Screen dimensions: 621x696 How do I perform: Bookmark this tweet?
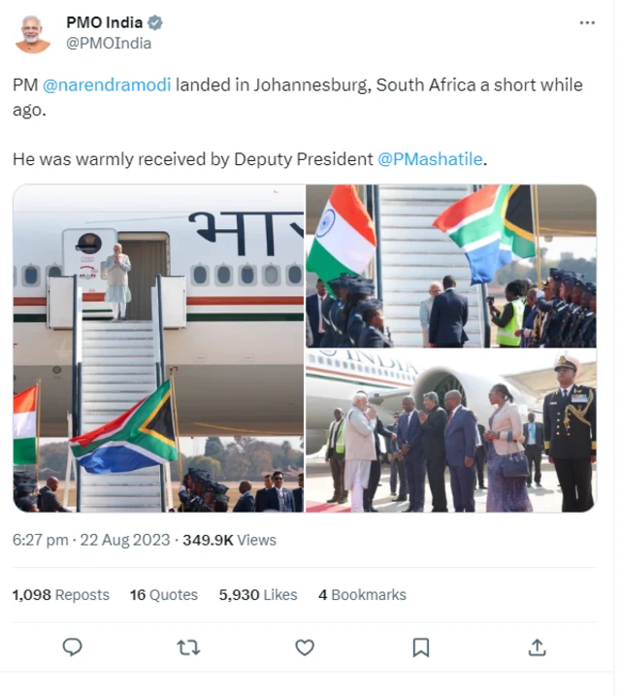(421, 646)
